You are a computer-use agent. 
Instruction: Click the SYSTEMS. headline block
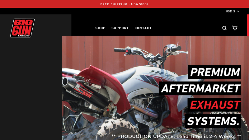click(213, 121)
